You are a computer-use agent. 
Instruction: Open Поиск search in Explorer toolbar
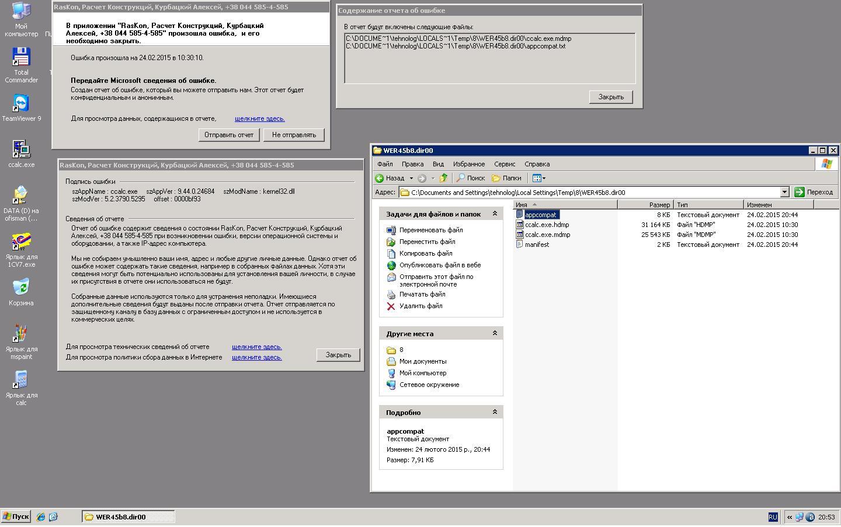coord(471,178)
